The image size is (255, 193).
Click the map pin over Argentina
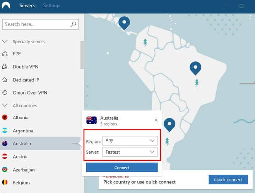click(x=169, y=125)
